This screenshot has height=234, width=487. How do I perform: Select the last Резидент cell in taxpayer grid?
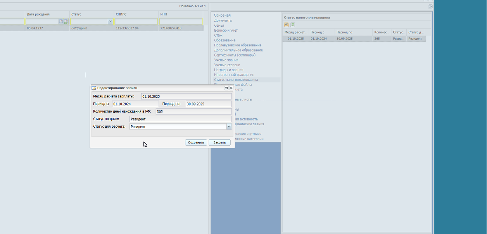[416, 39]
